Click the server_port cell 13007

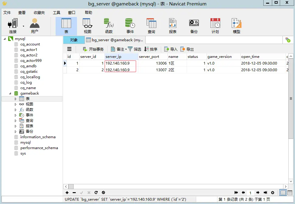point(153,70)
